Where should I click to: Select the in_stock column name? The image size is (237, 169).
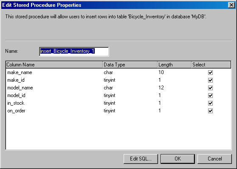tap(16, 103)
